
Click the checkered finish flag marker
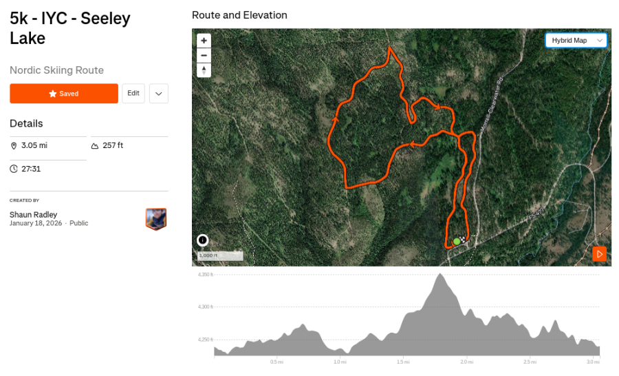(464, 239)
